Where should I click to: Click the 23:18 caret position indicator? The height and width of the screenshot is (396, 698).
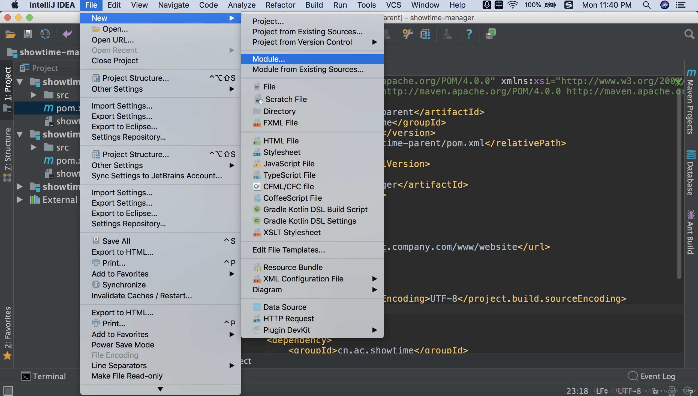577,391
